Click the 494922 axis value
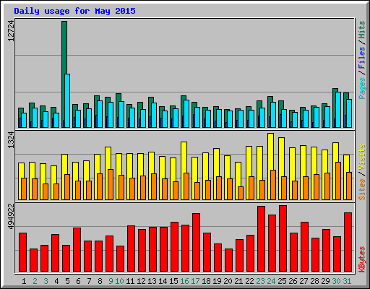 11,217
